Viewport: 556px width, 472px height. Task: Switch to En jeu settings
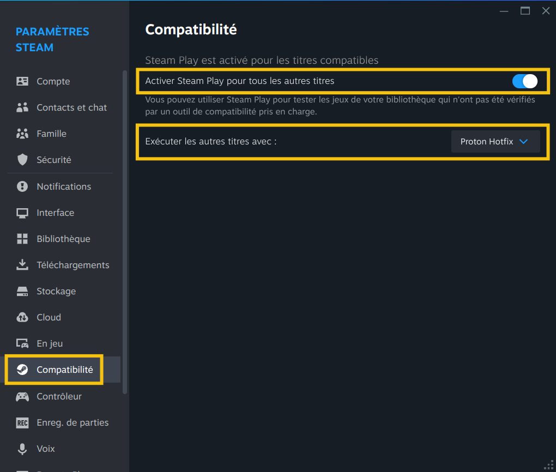[50, 343]
